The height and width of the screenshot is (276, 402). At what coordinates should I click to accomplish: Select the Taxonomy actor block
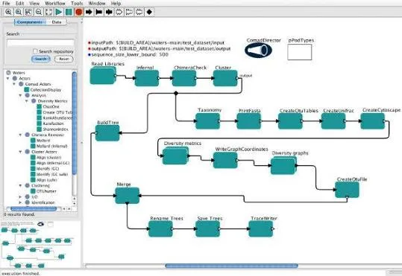(207, 121)
